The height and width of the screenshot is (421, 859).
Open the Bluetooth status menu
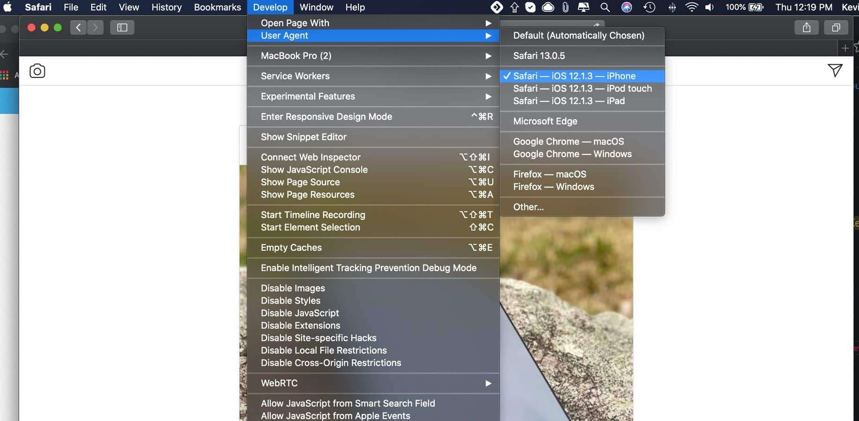point(672,7)
